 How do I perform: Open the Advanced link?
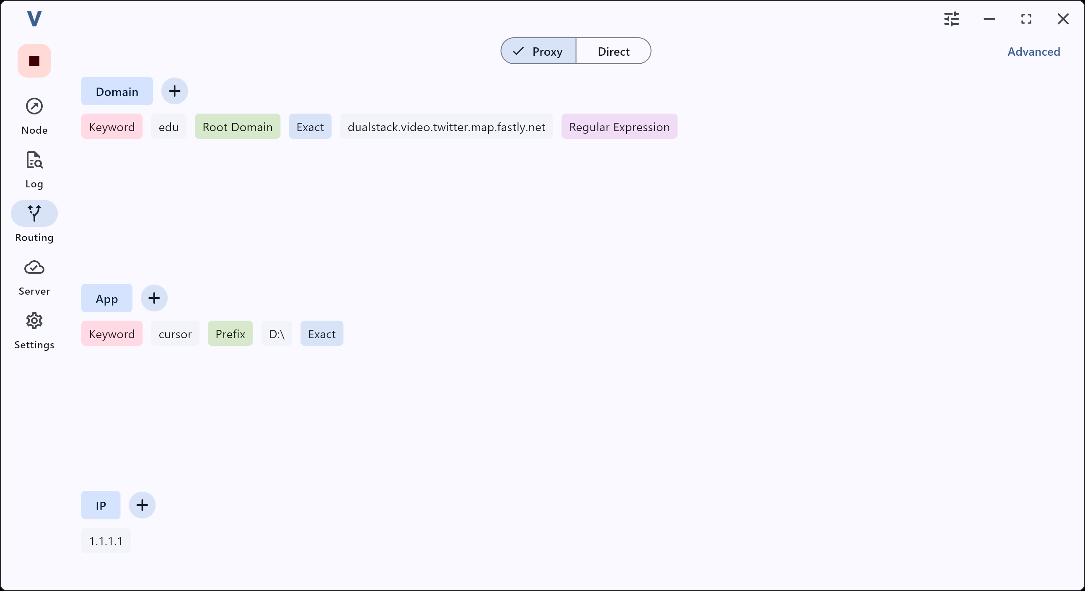coord(1033,52)
